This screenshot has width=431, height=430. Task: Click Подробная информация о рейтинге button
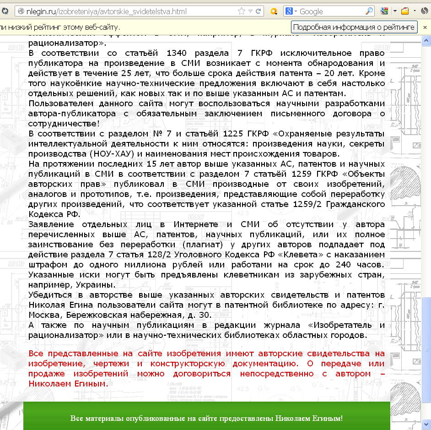point(354,27)
